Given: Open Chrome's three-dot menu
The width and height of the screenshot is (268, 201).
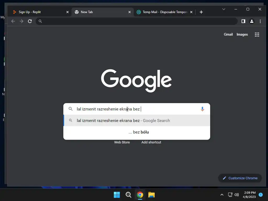Looking at the screenshot, I should [260, 21].
